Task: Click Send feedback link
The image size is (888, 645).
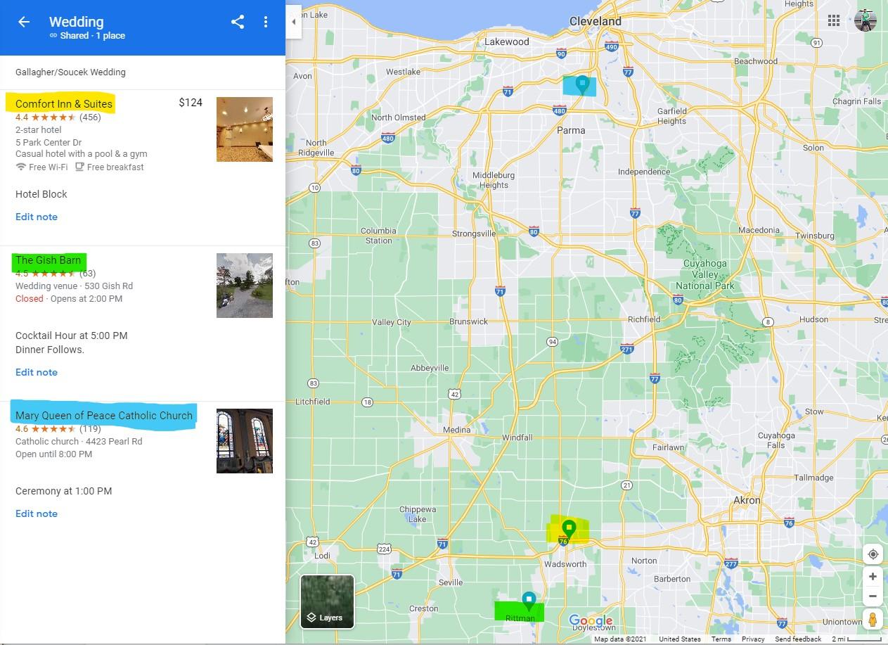Action: (798, 639)
